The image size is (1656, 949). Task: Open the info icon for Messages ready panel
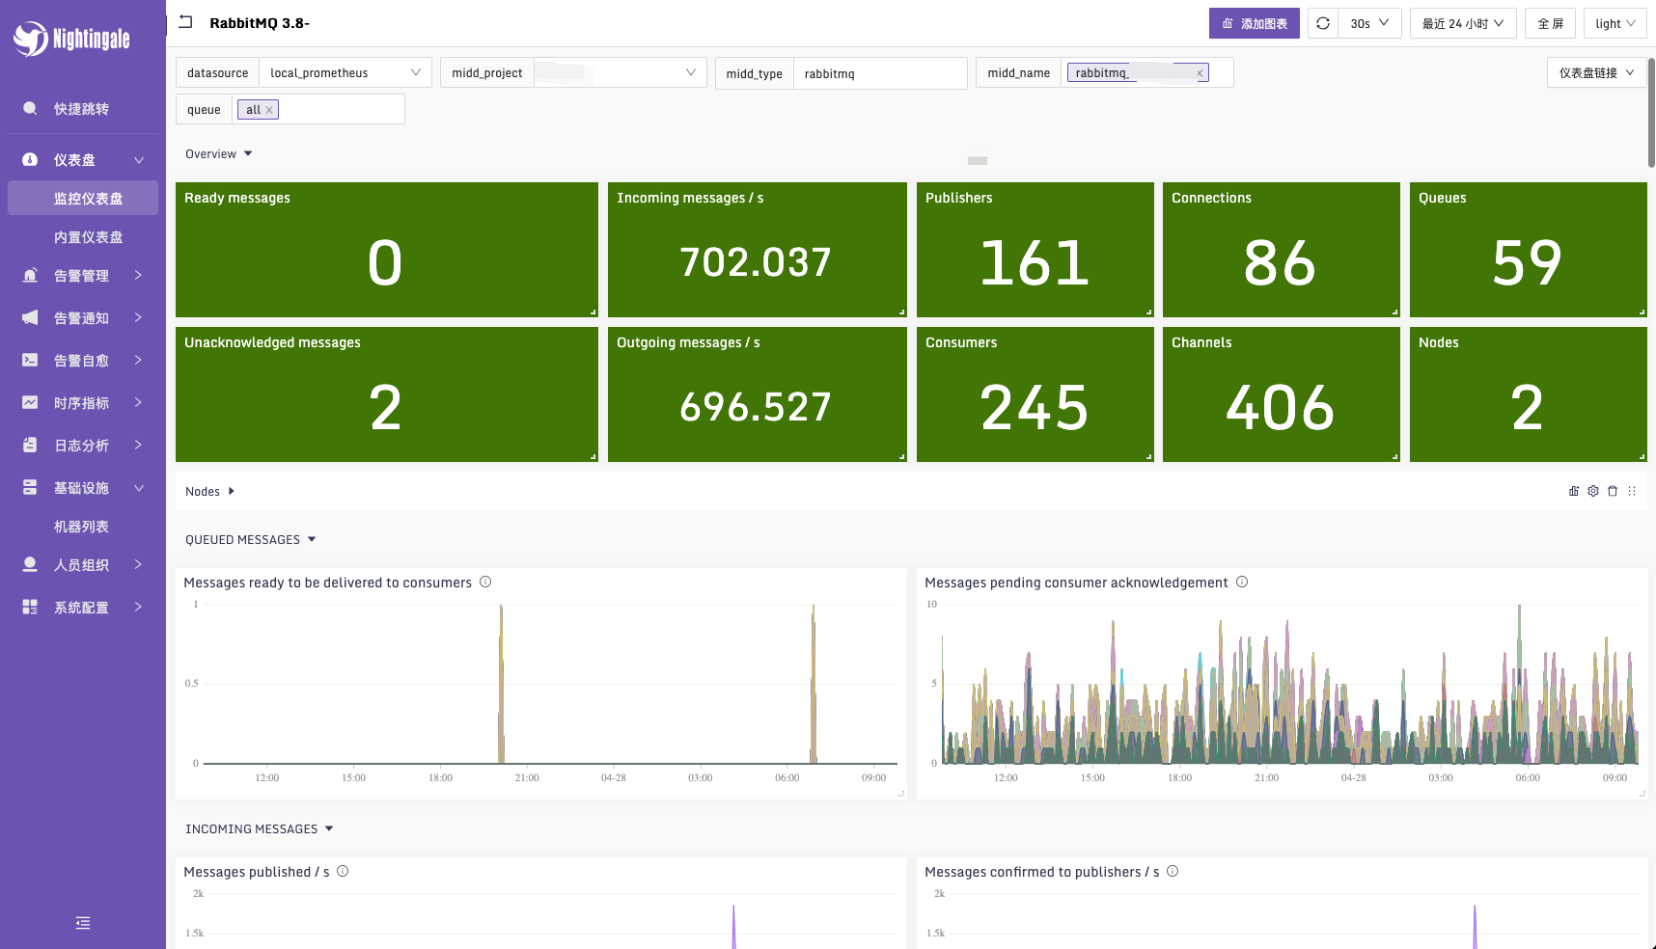485,582
